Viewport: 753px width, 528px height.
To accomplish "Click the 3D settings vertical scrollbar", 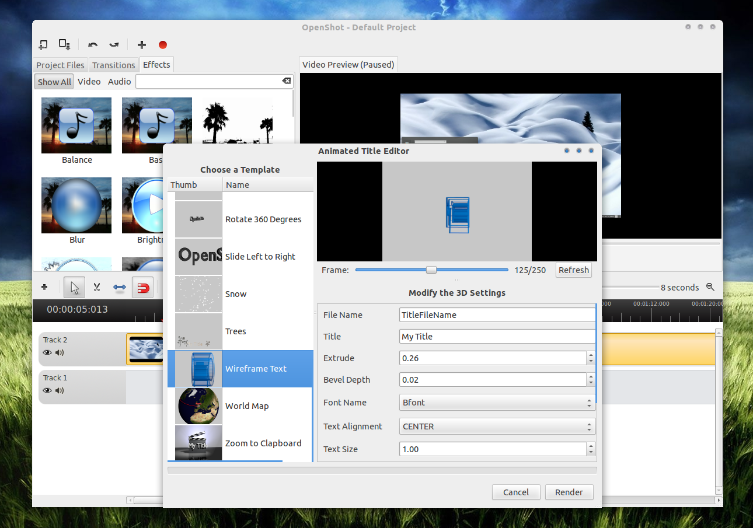I will pos(596,354).
